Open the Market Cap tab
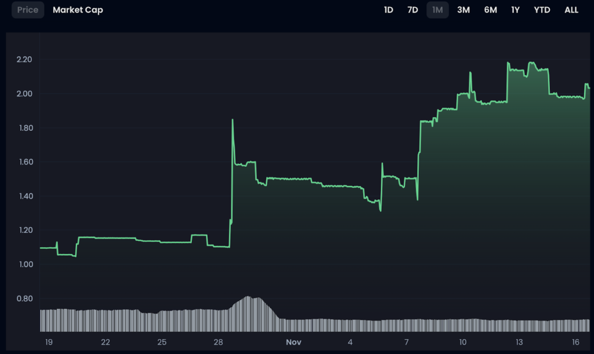 [78, 10]
